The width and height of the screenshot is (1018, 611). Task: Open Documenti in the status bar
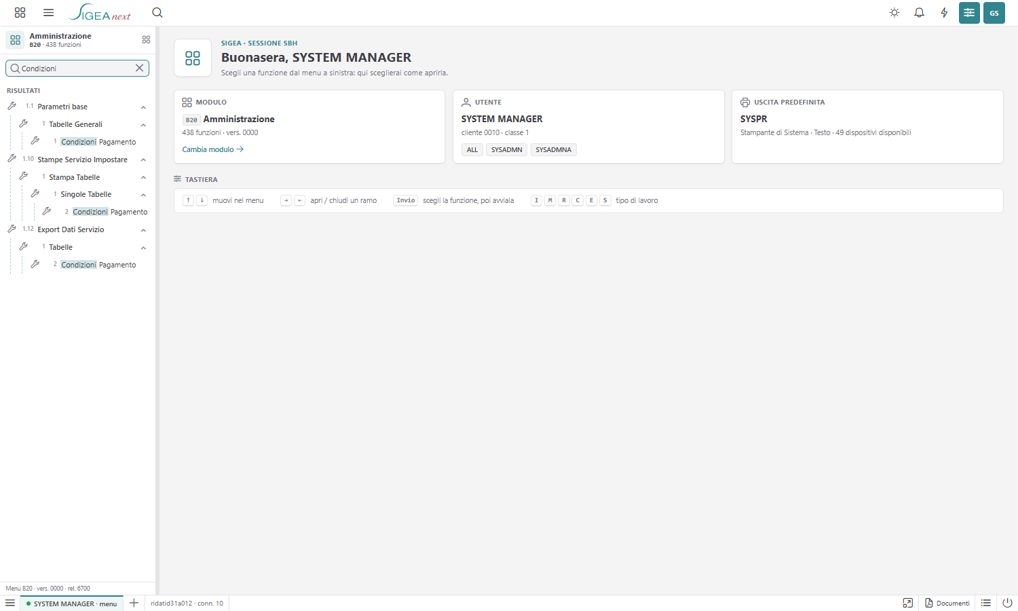point(947,603)
